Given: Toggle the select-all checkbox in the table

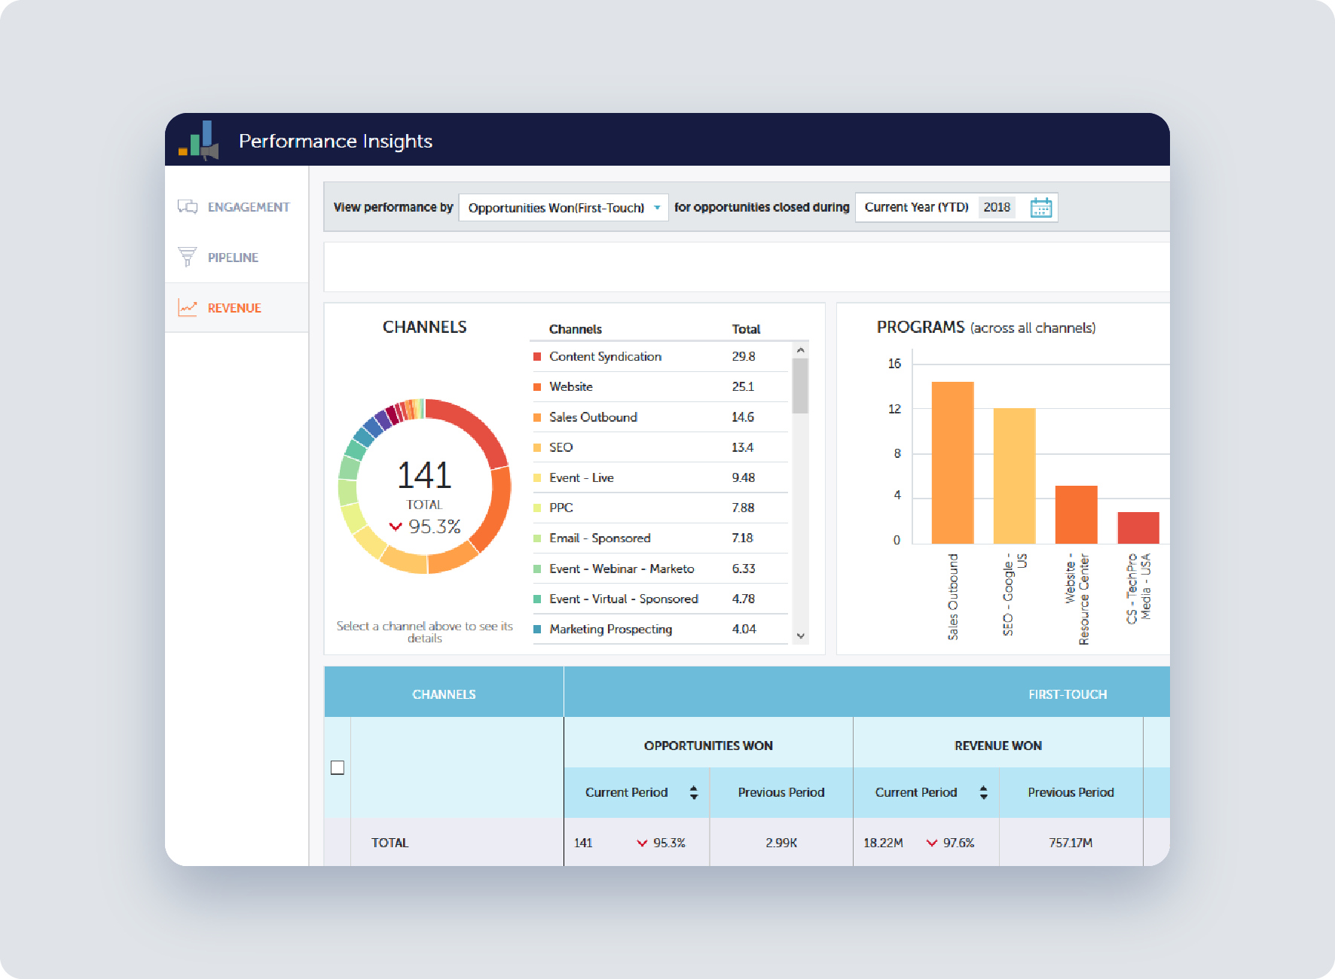Looking at the screenshot, I should [x=338, y=767].
